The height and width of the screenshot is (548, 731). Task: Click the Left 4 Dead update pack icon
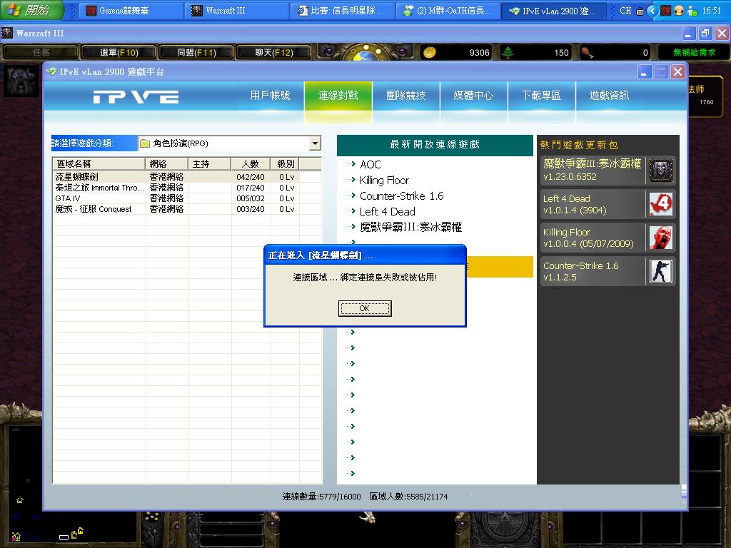[x=660, y=204]
